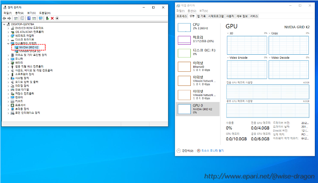The width and height of the screenshot is (318, 183).
Task: Collapse the 디스플레이 어댑터 node
Action: tap(8, 43)
